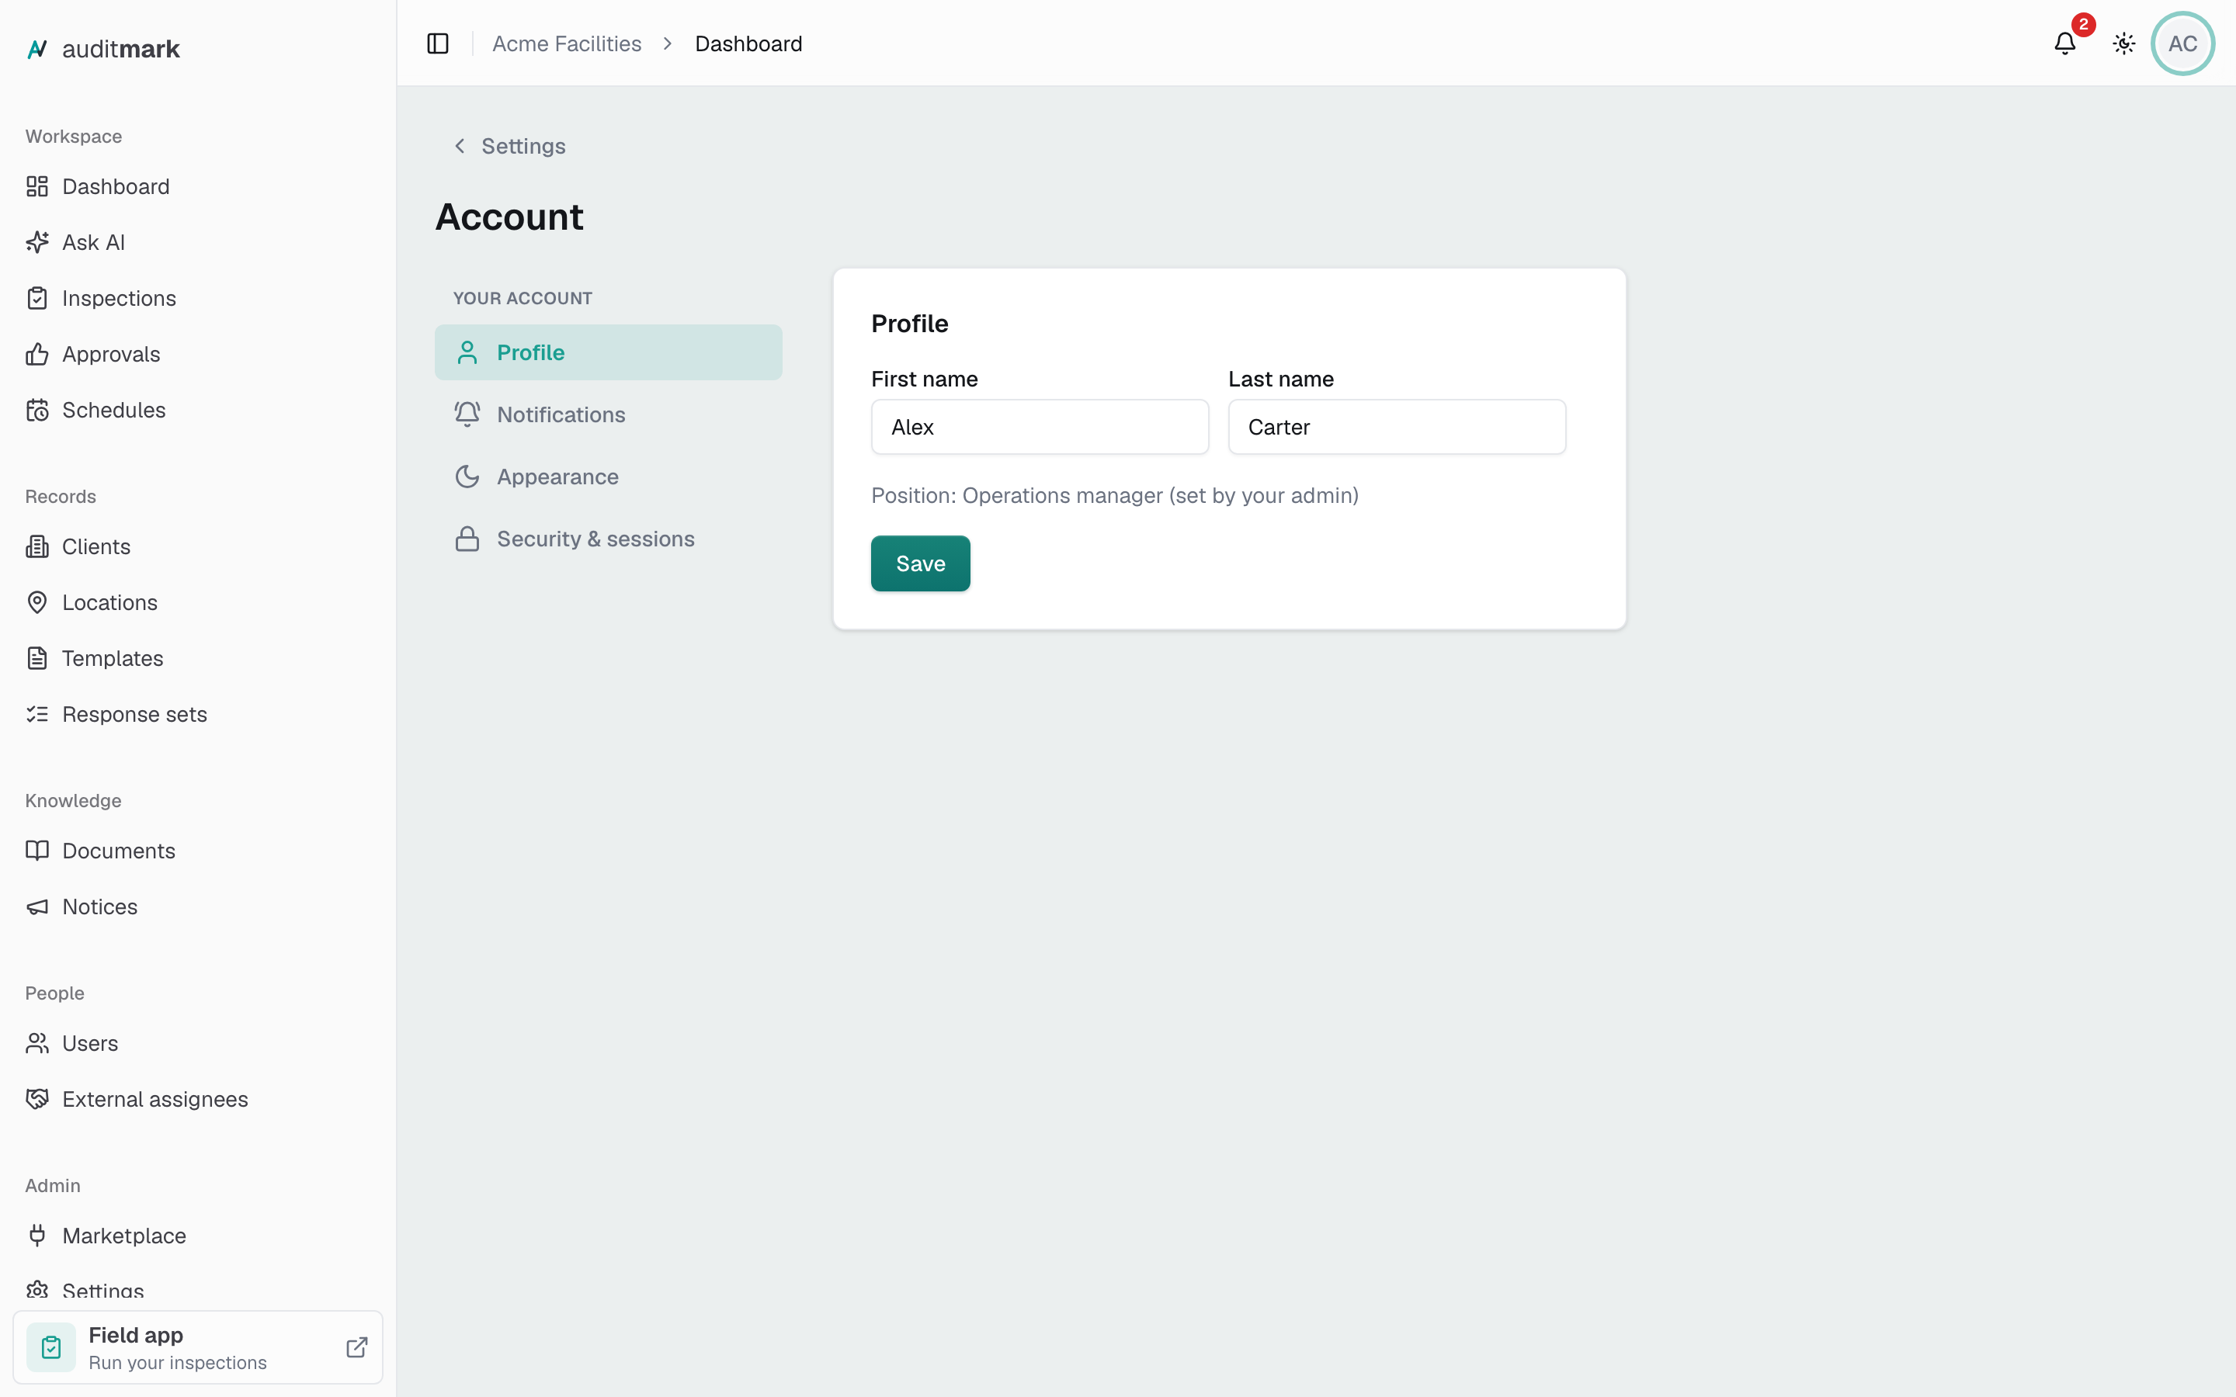The width and height of the screenshot is (2236, 1397).
Task: Open Documents in the sidebar
Action: (x=198, y=851)
